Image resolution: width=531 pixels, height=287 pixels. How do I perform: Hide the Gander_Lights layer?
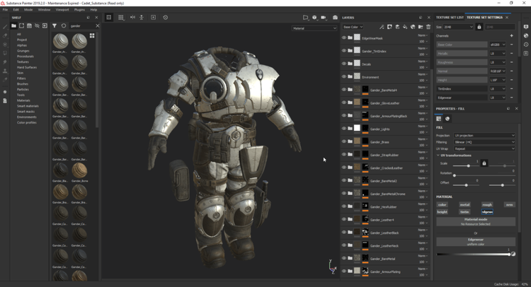[x=344, y=129]
